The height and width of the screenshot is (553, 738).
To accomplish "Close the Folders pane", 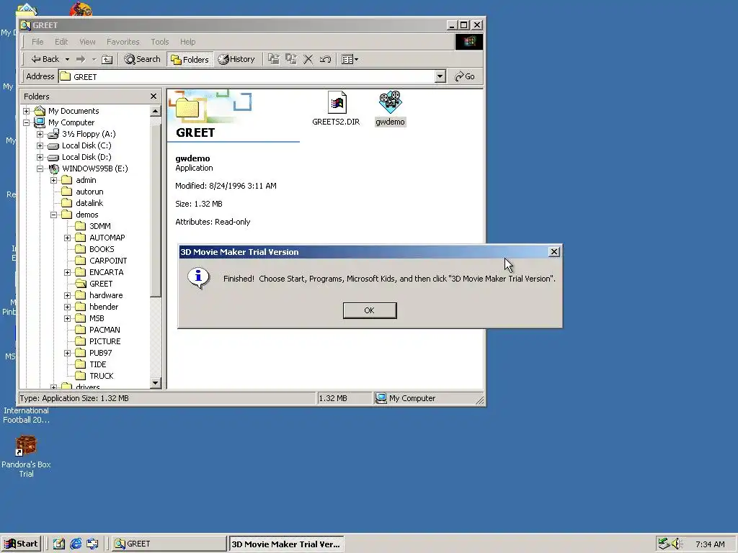I will pos(154,96).
